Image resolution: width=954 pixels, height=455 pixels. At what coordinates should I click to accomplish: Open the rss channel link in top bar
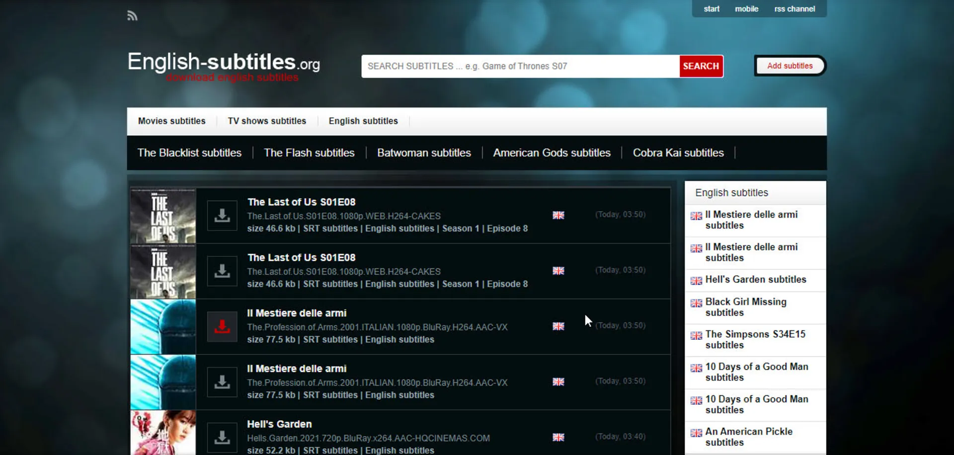794,9
